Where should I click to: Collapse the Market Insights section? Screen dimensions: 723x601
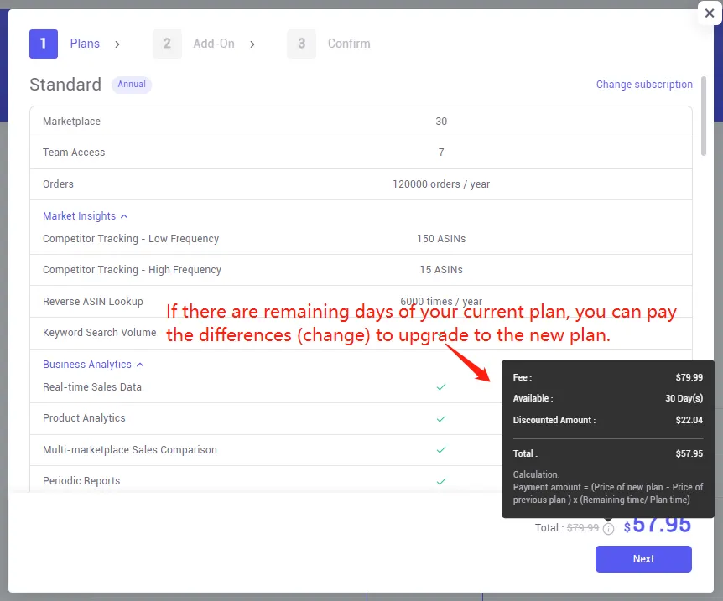click(125, 215)
